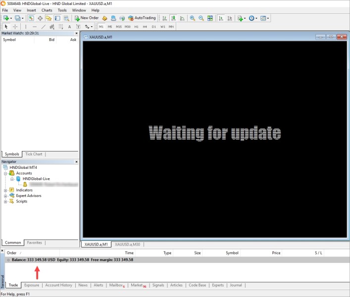Open the XAUUSD.a,M30 chart tab
The image size is (350, 297).
point(127,245)
